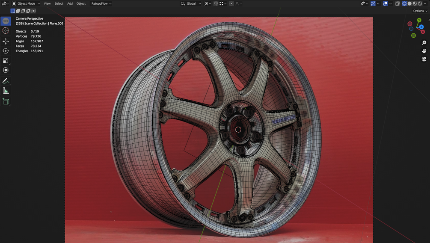
Task: Choose the Scale tool
Action: [6, 61]
